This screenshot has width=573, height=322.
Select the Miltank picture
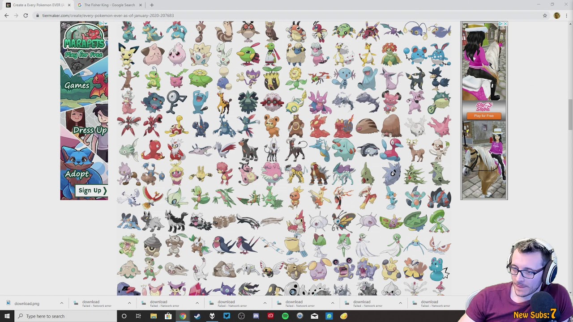[x=248, y=173]
